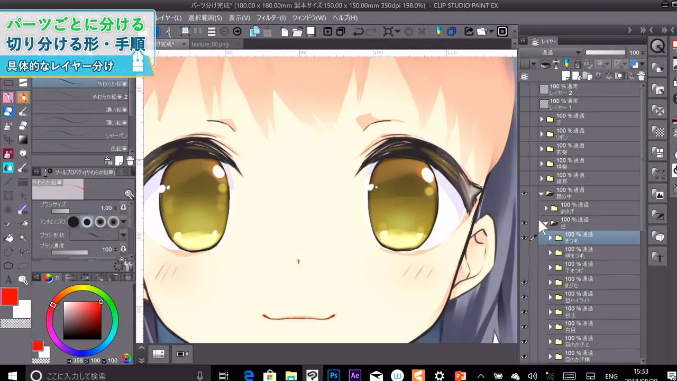
Task: Click the new raster layer icon
Action: tap(566, 76)
